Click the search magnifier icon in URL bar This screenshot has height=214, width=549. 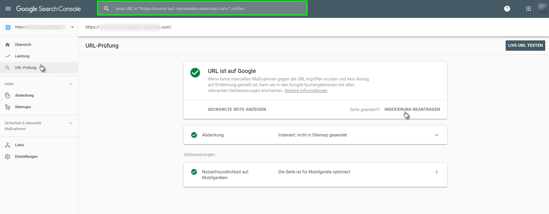click(106, 9)
